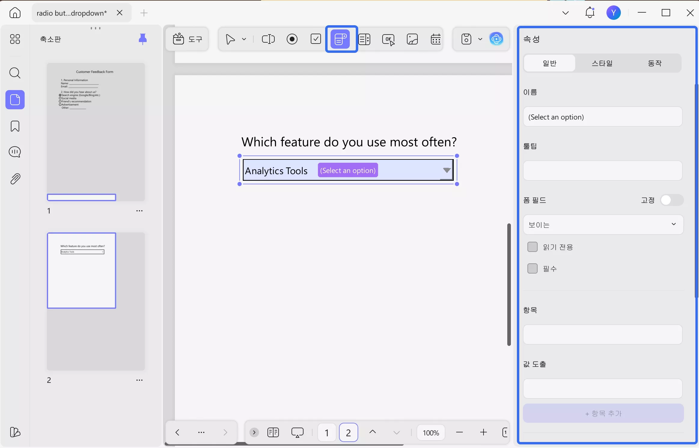Click the 값 도출 export value field

pos(603,389)
